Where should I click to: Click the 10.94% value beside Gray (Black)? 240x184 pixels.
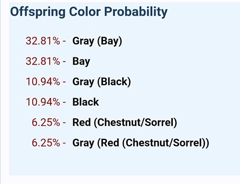[43, 82]
